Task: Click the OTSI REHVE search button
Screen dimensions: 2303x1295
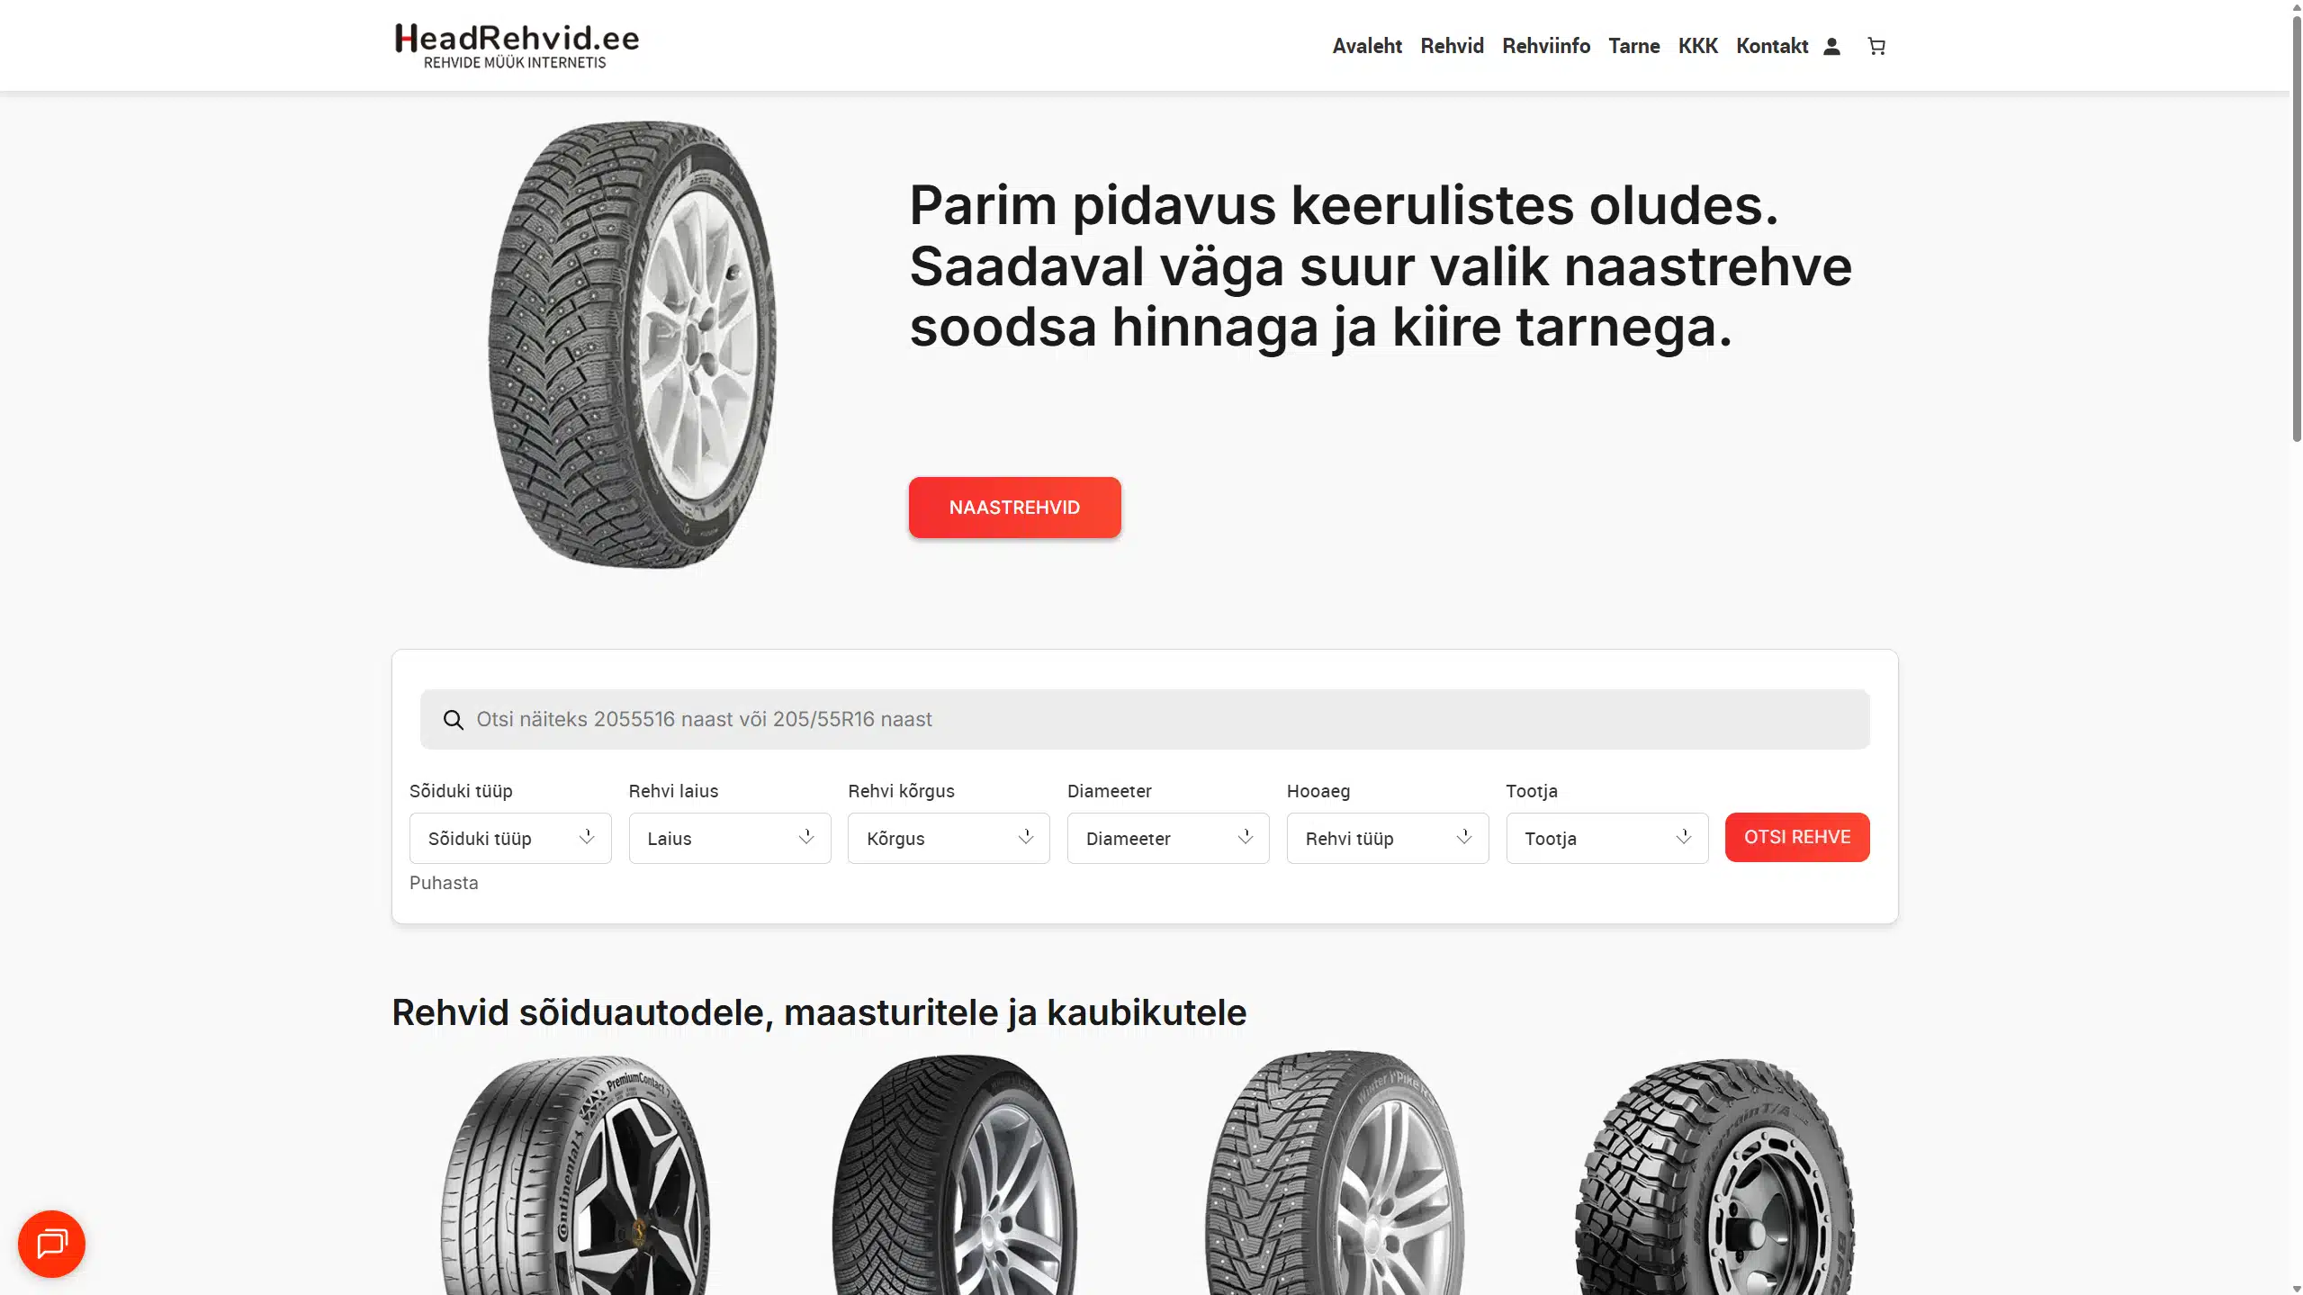Action: pyautogui.click(x=1797, y=838)
